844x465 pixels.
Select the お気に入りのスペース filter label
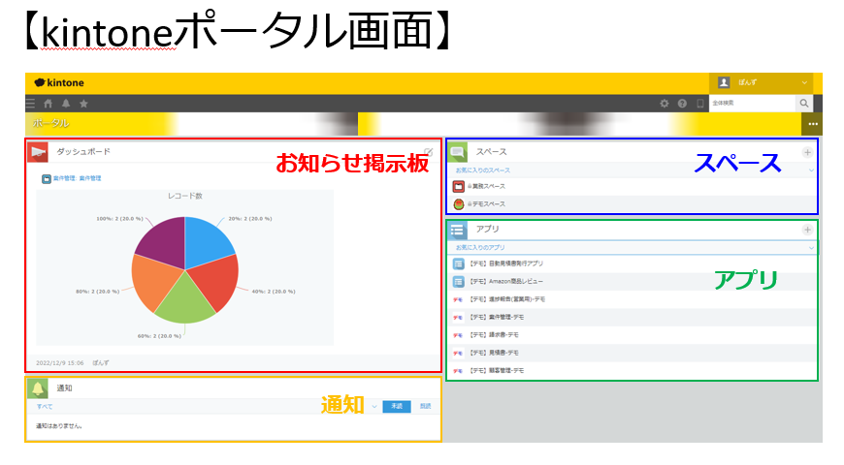[x=482, y=170]
